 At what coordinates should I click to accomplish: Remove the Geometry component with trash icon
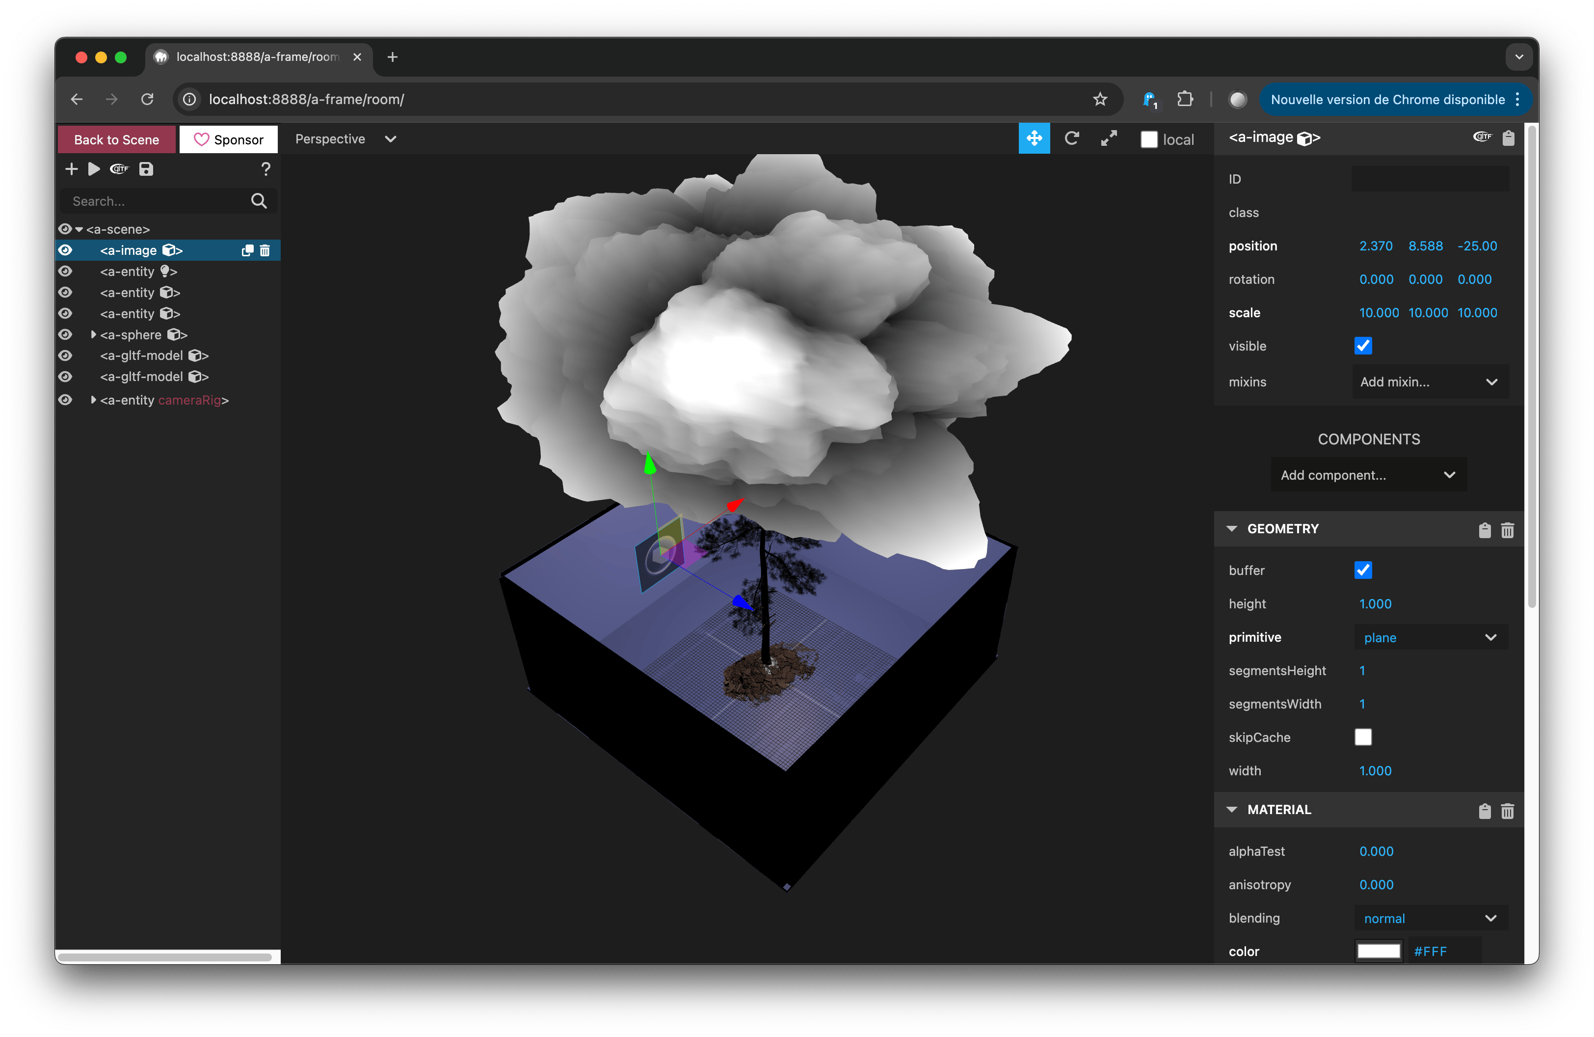(x=1507, y=530)
